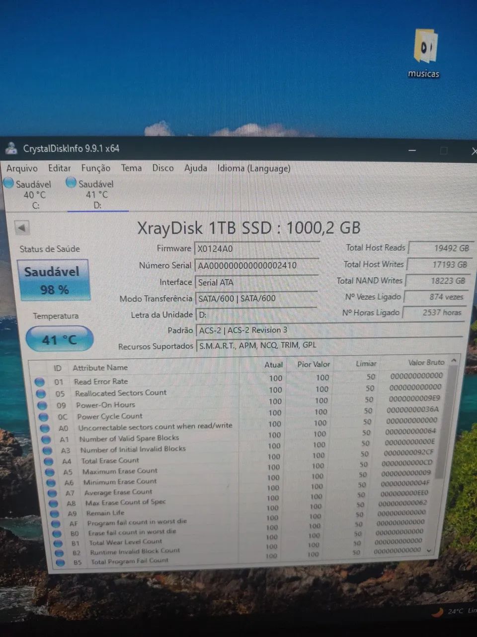Minimize the CrystalDiskInfo window
Screen dimensions: 477x637
(x=412, y=150)
